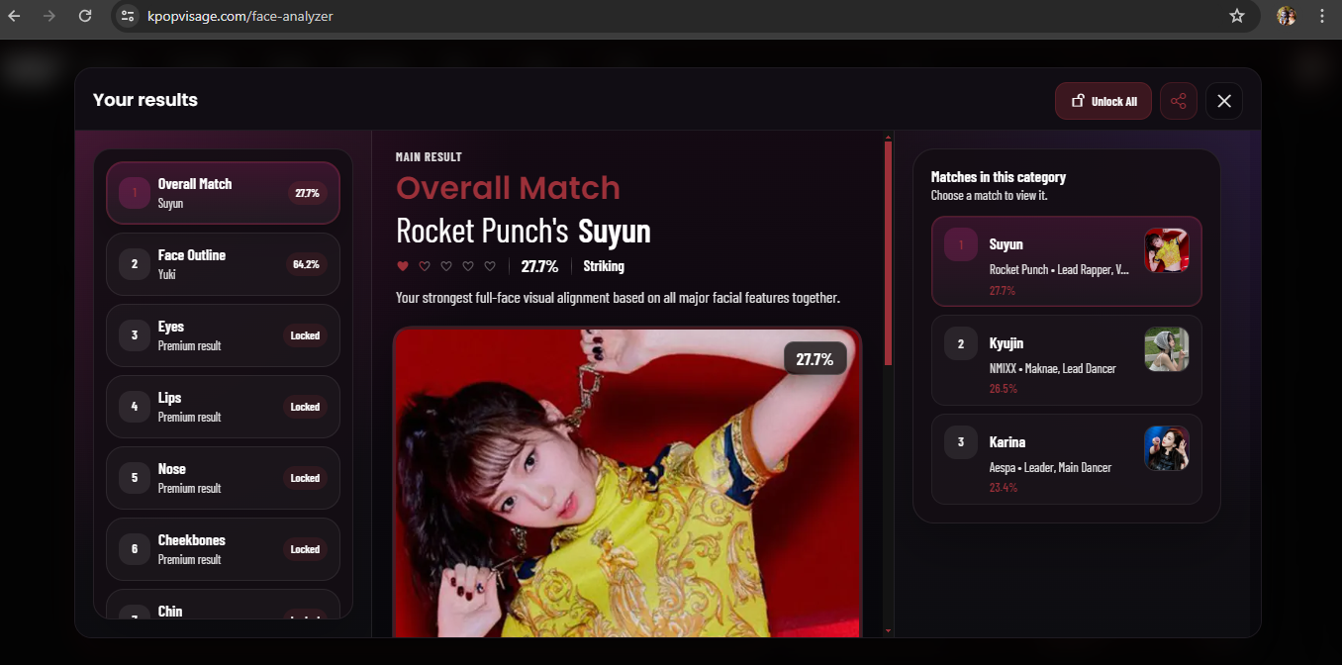Bookmark this page with star icon
Screen dimensions: 1342x665
[x=1236, y=16]
